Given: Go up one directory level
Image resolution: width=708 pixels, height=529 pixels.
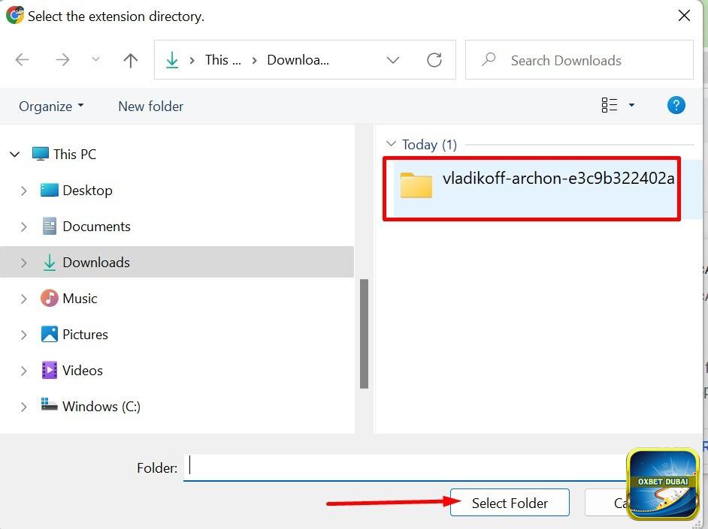Looking at the screenshot, I should tap(131, 60).
